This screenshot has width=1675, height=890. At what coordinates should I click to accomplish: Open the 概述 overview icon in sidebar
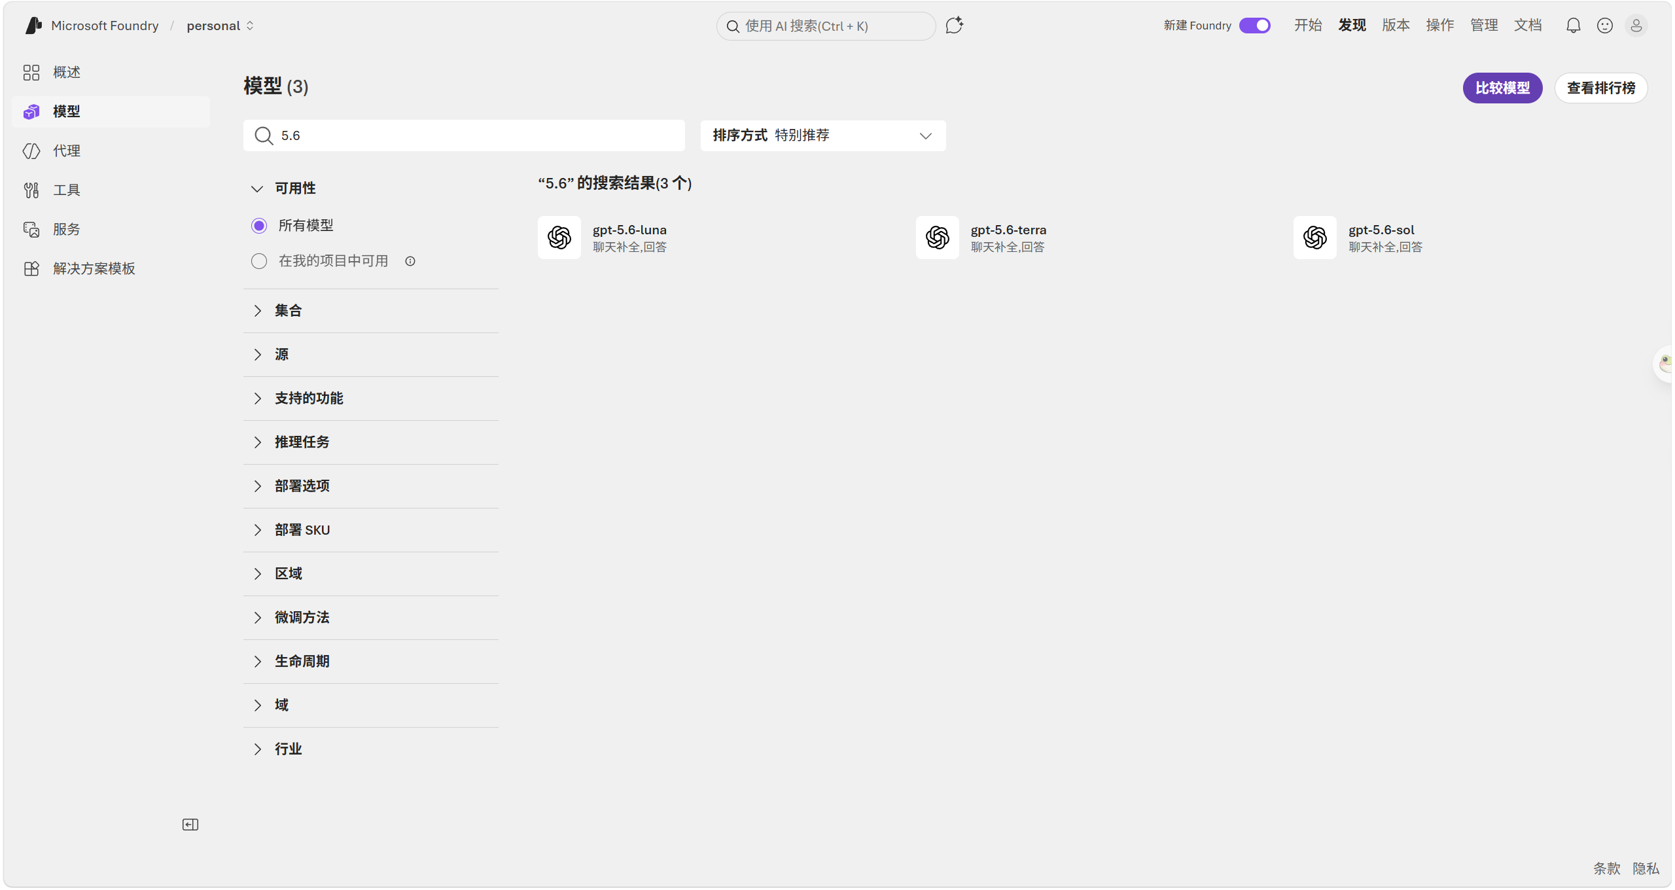click(x=31, y=73)
